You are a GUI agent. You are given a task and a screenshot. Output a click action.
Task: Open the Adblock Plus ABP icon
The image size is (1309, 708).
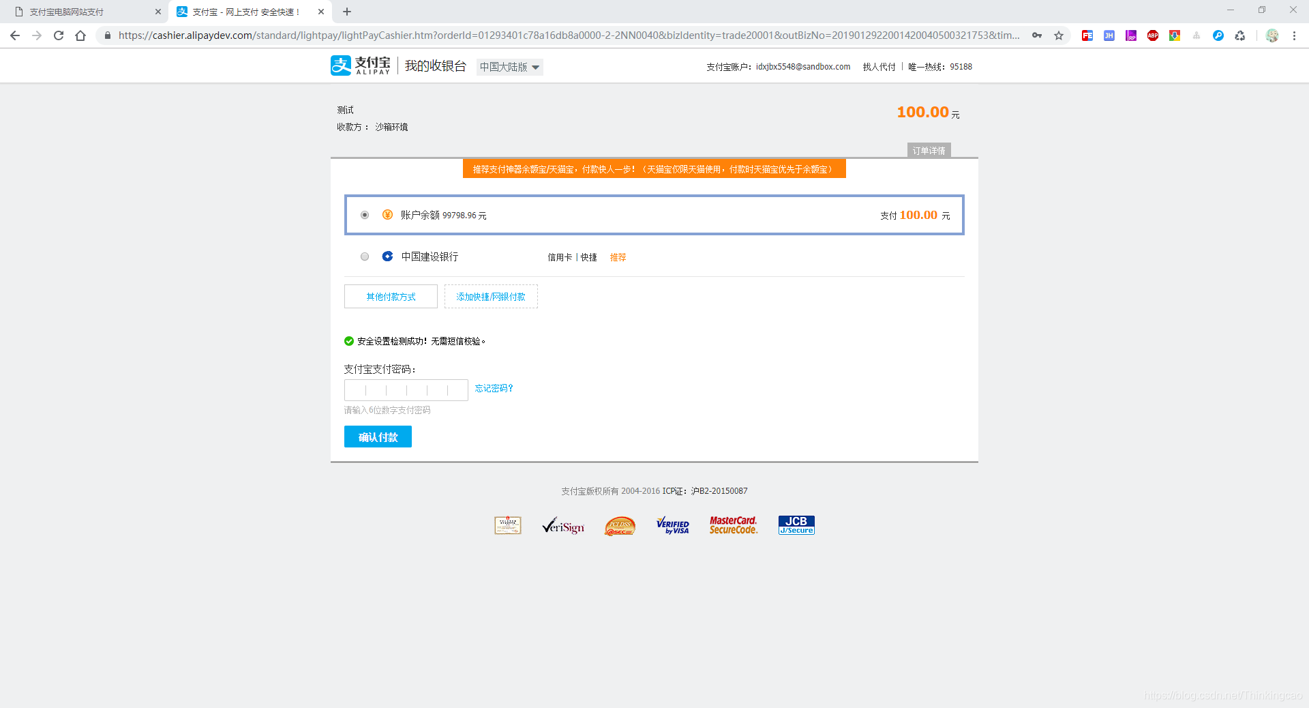click(x=1153, y=35)
